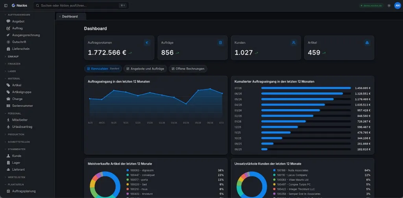Click the document icon on Aufträge card

pos(220,43)
